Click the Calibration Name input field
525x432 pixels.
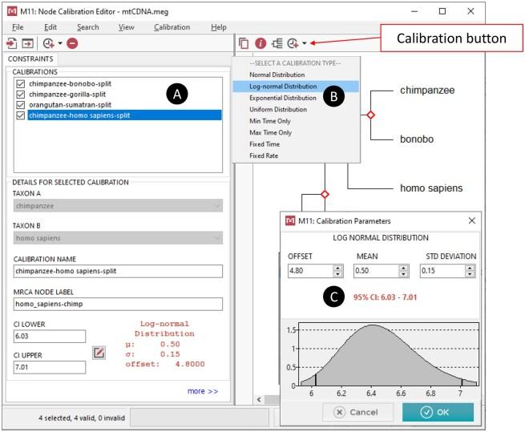(x=117, y=271)
